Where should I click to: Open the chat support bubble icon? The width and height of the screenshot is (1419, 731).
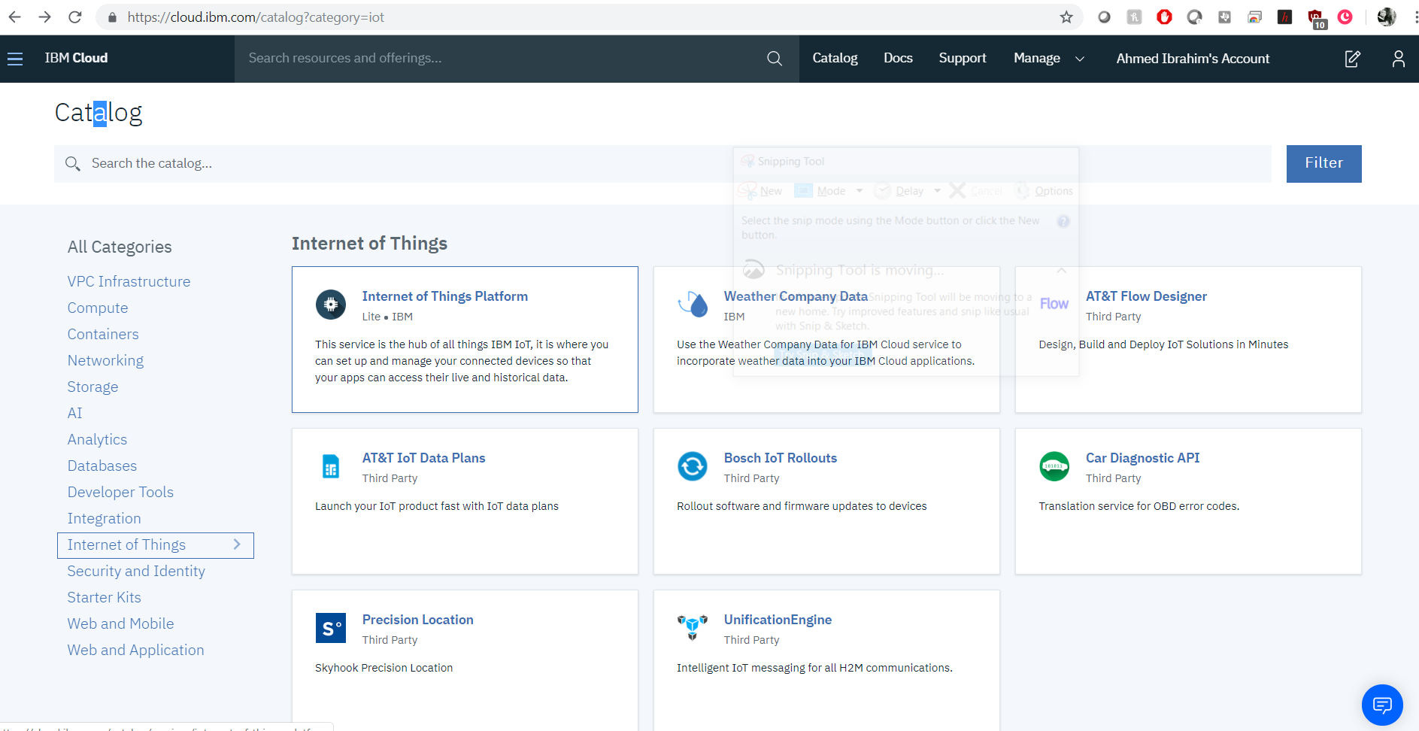[1381, 705]
